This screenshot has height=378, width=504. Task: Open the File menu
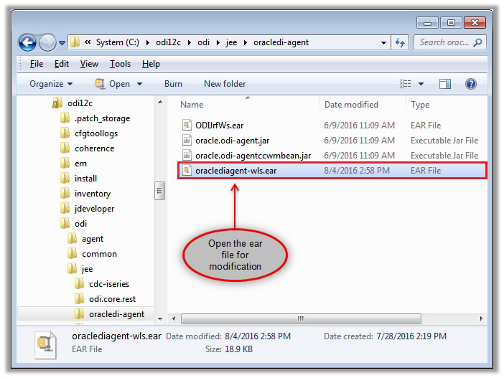pyautogui.click(x=37, y=64)
